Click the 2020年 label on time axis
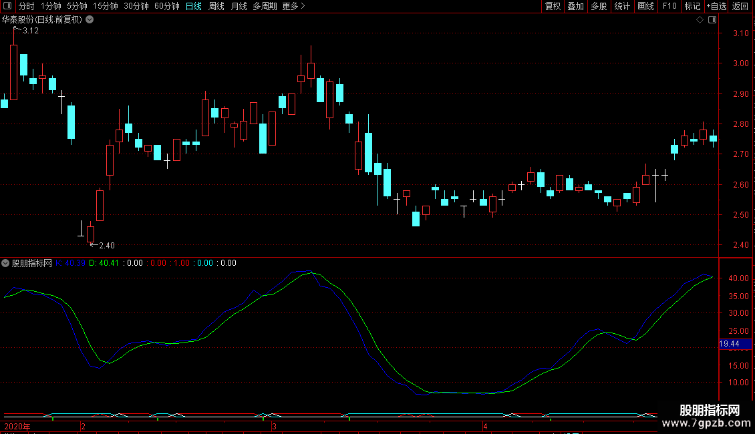This screenshot has height=434, width=755. [17, 427]
